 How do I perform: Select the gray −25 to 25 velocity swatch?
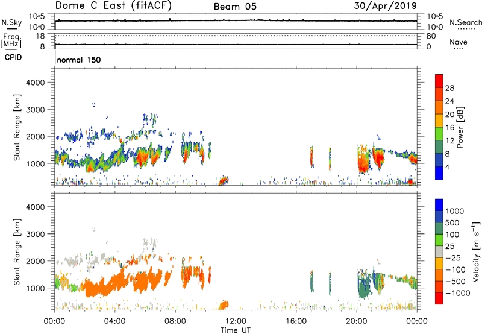click(439, 251)
